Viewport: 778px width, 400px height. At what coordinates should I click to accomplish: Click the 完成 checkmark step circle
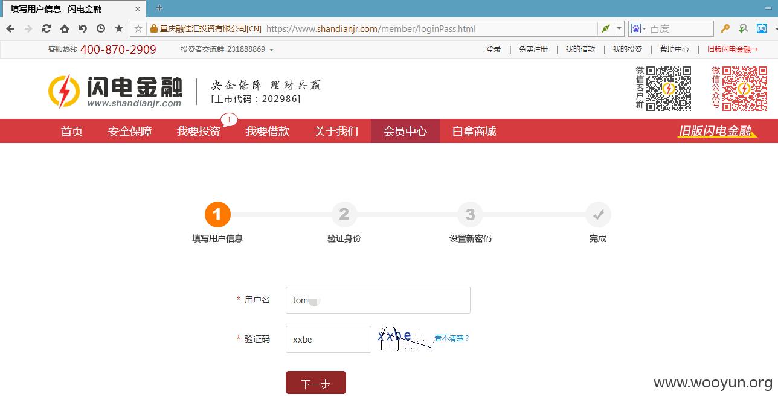pyautogui.click(x=598, y=214)
